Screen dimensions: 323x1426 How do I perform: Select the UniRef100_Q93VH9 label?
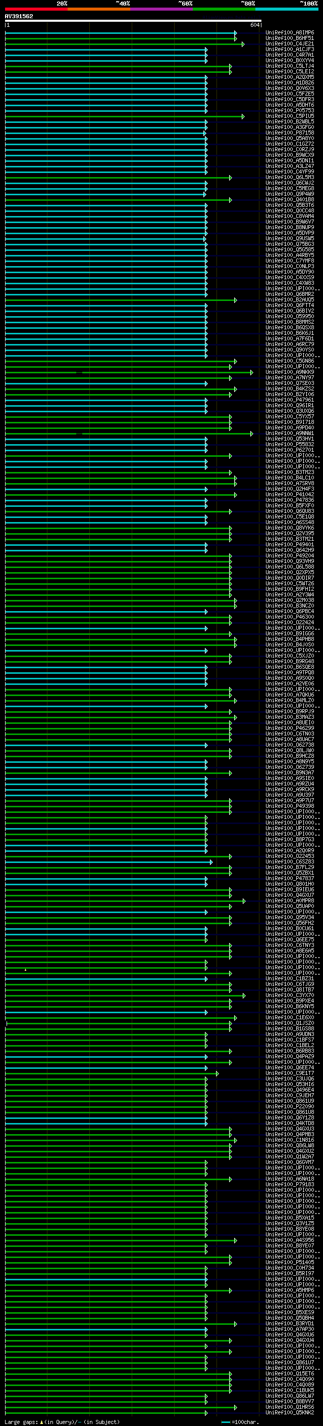290,561
